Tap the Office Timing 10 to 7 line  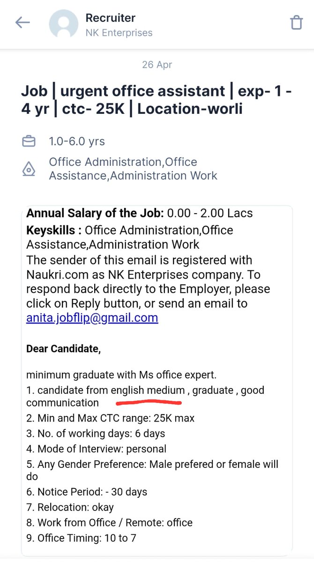[x=81, y=538]
